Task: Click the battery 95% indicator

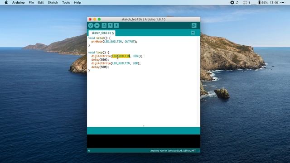Action: [x=263, y=3]
